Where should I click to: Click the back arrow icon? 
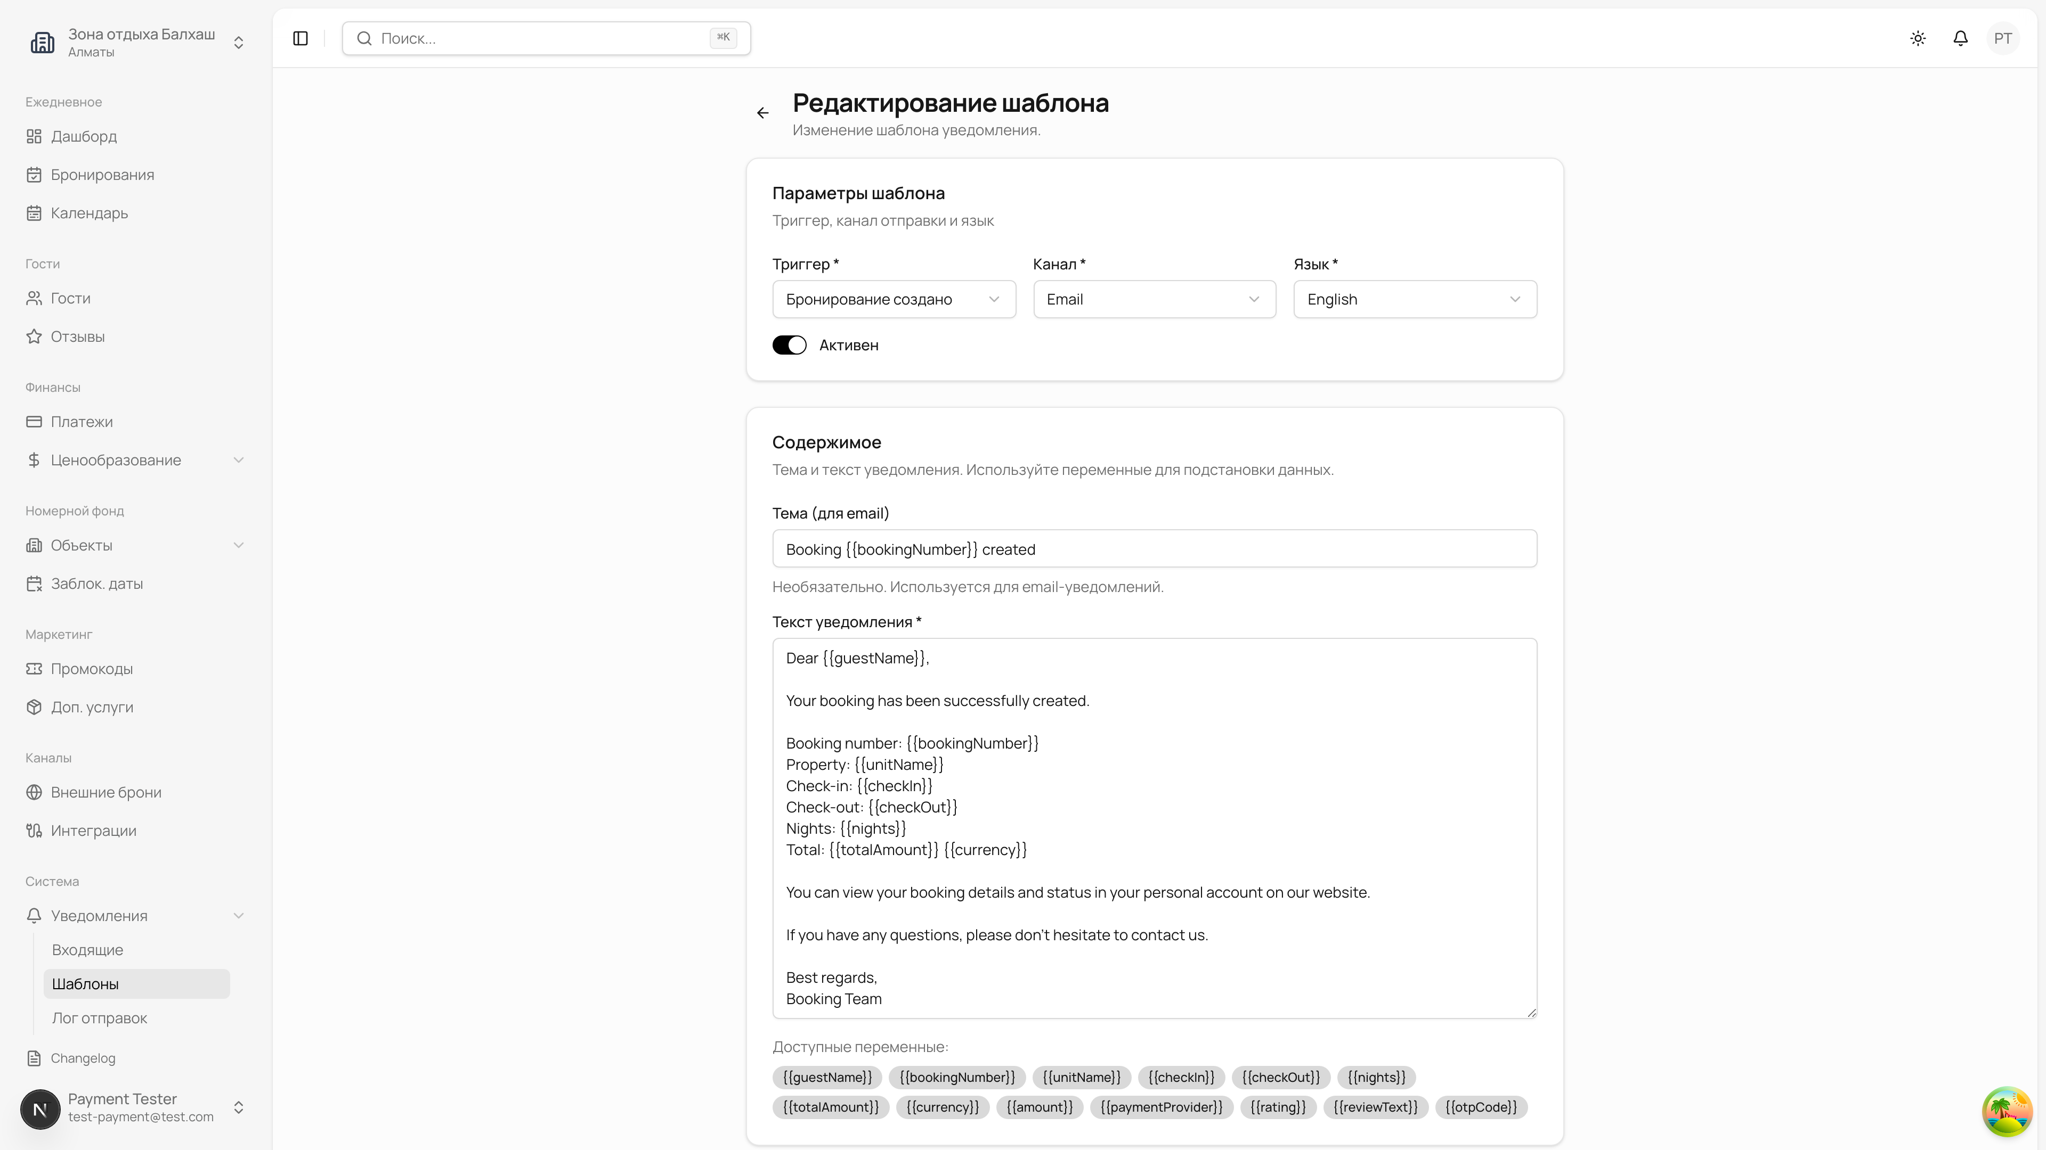(x=762, y=113)
